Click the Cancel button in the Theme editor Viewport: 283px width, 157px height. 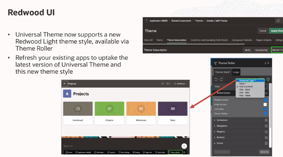tap(263, 31)
